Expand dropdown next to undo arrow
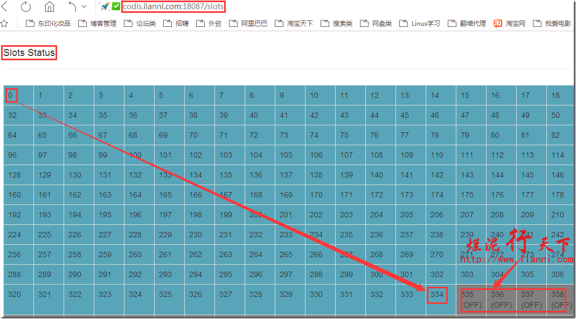The width and height of the screenshot is (576, 319). tap(84, 7)
